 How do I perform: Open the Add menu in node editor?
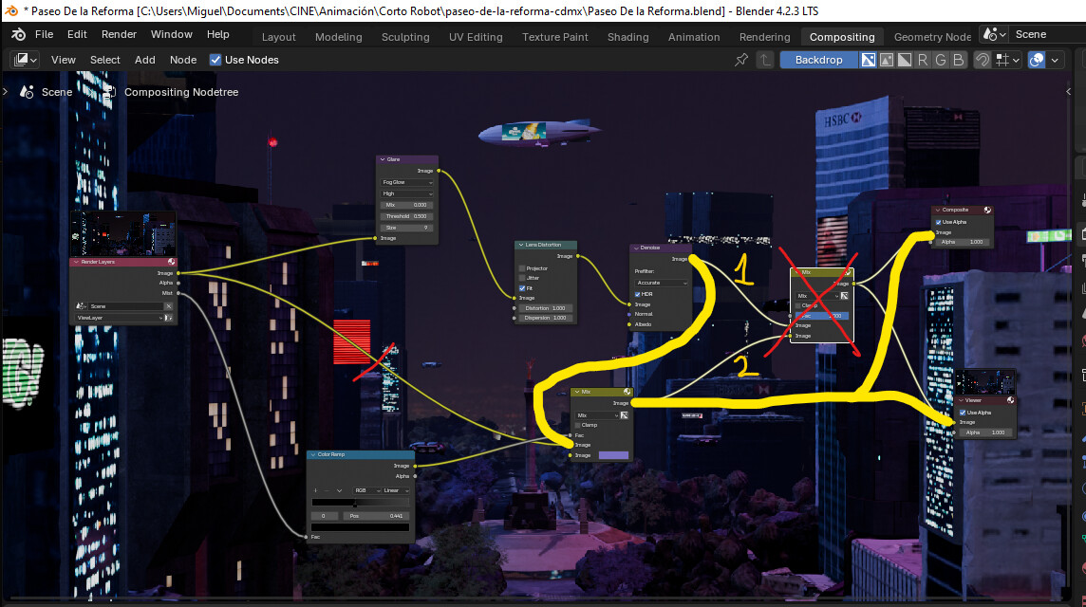tap(144, 60)
